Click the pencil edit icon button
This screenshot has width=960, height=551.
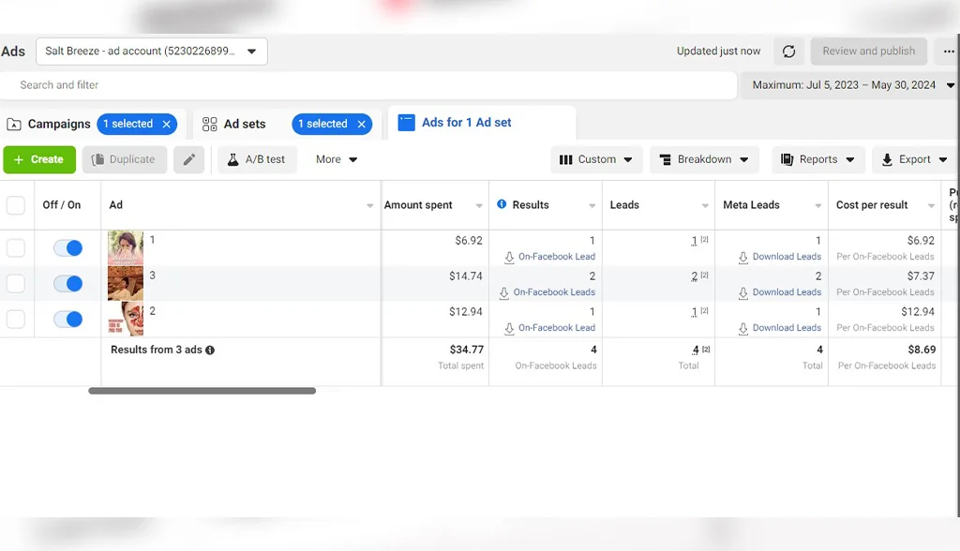(188, 160)
